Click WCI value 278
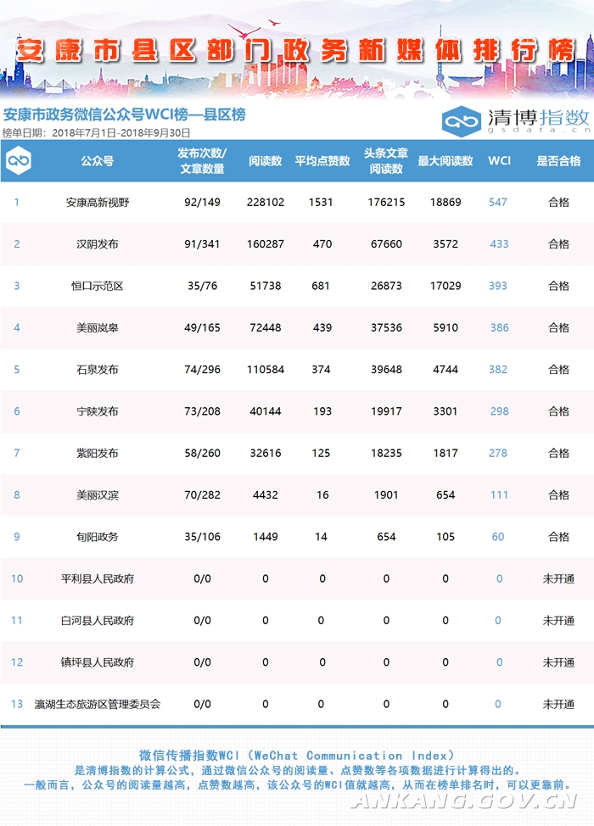 [x=498, y=453]
